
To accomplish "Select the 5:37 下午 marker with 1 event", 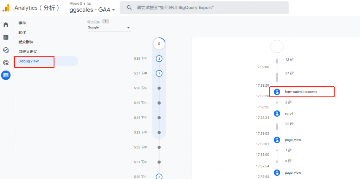I will pyautogui.click(x=159, y=73).
